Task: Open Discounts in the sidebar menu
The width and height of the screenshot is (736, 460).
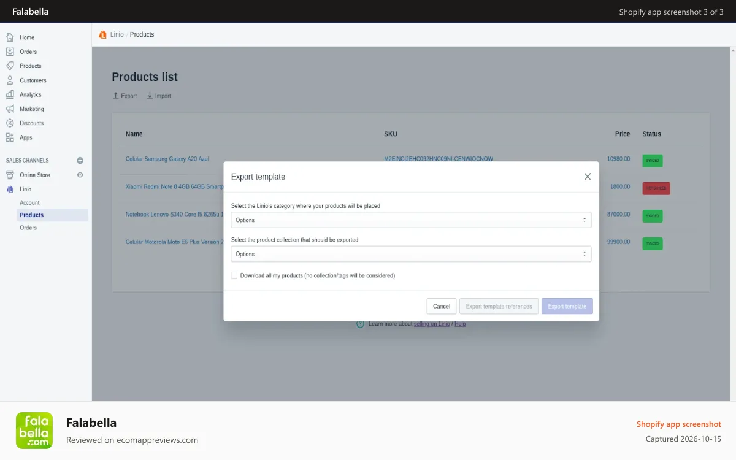Action: tap(32, 123)
